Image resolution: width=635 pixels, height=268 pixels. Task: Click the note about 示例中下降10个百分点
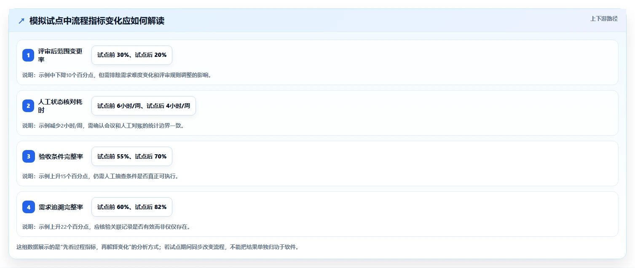click(117, 75)
